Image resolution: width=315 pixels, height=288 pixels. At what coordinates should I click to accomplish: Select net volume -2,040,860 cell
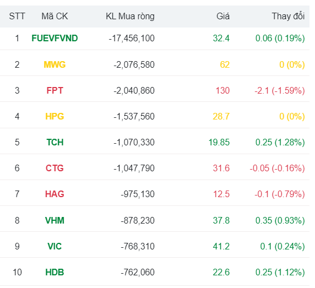(x=134, y=90)
